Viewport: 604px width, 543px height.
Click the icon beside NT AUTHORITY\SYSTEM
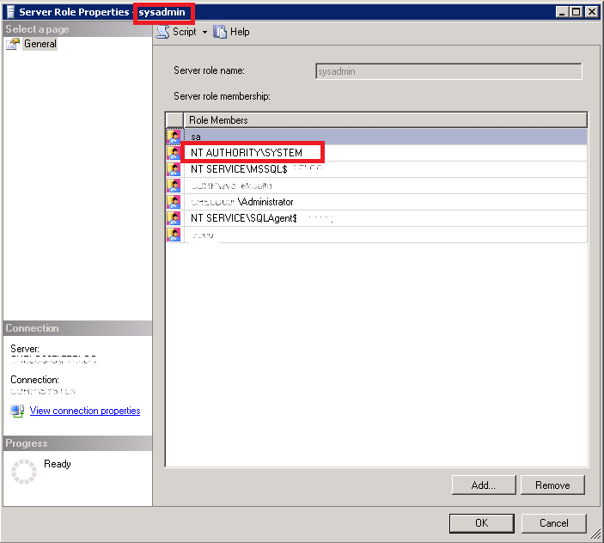coord(174,153)
